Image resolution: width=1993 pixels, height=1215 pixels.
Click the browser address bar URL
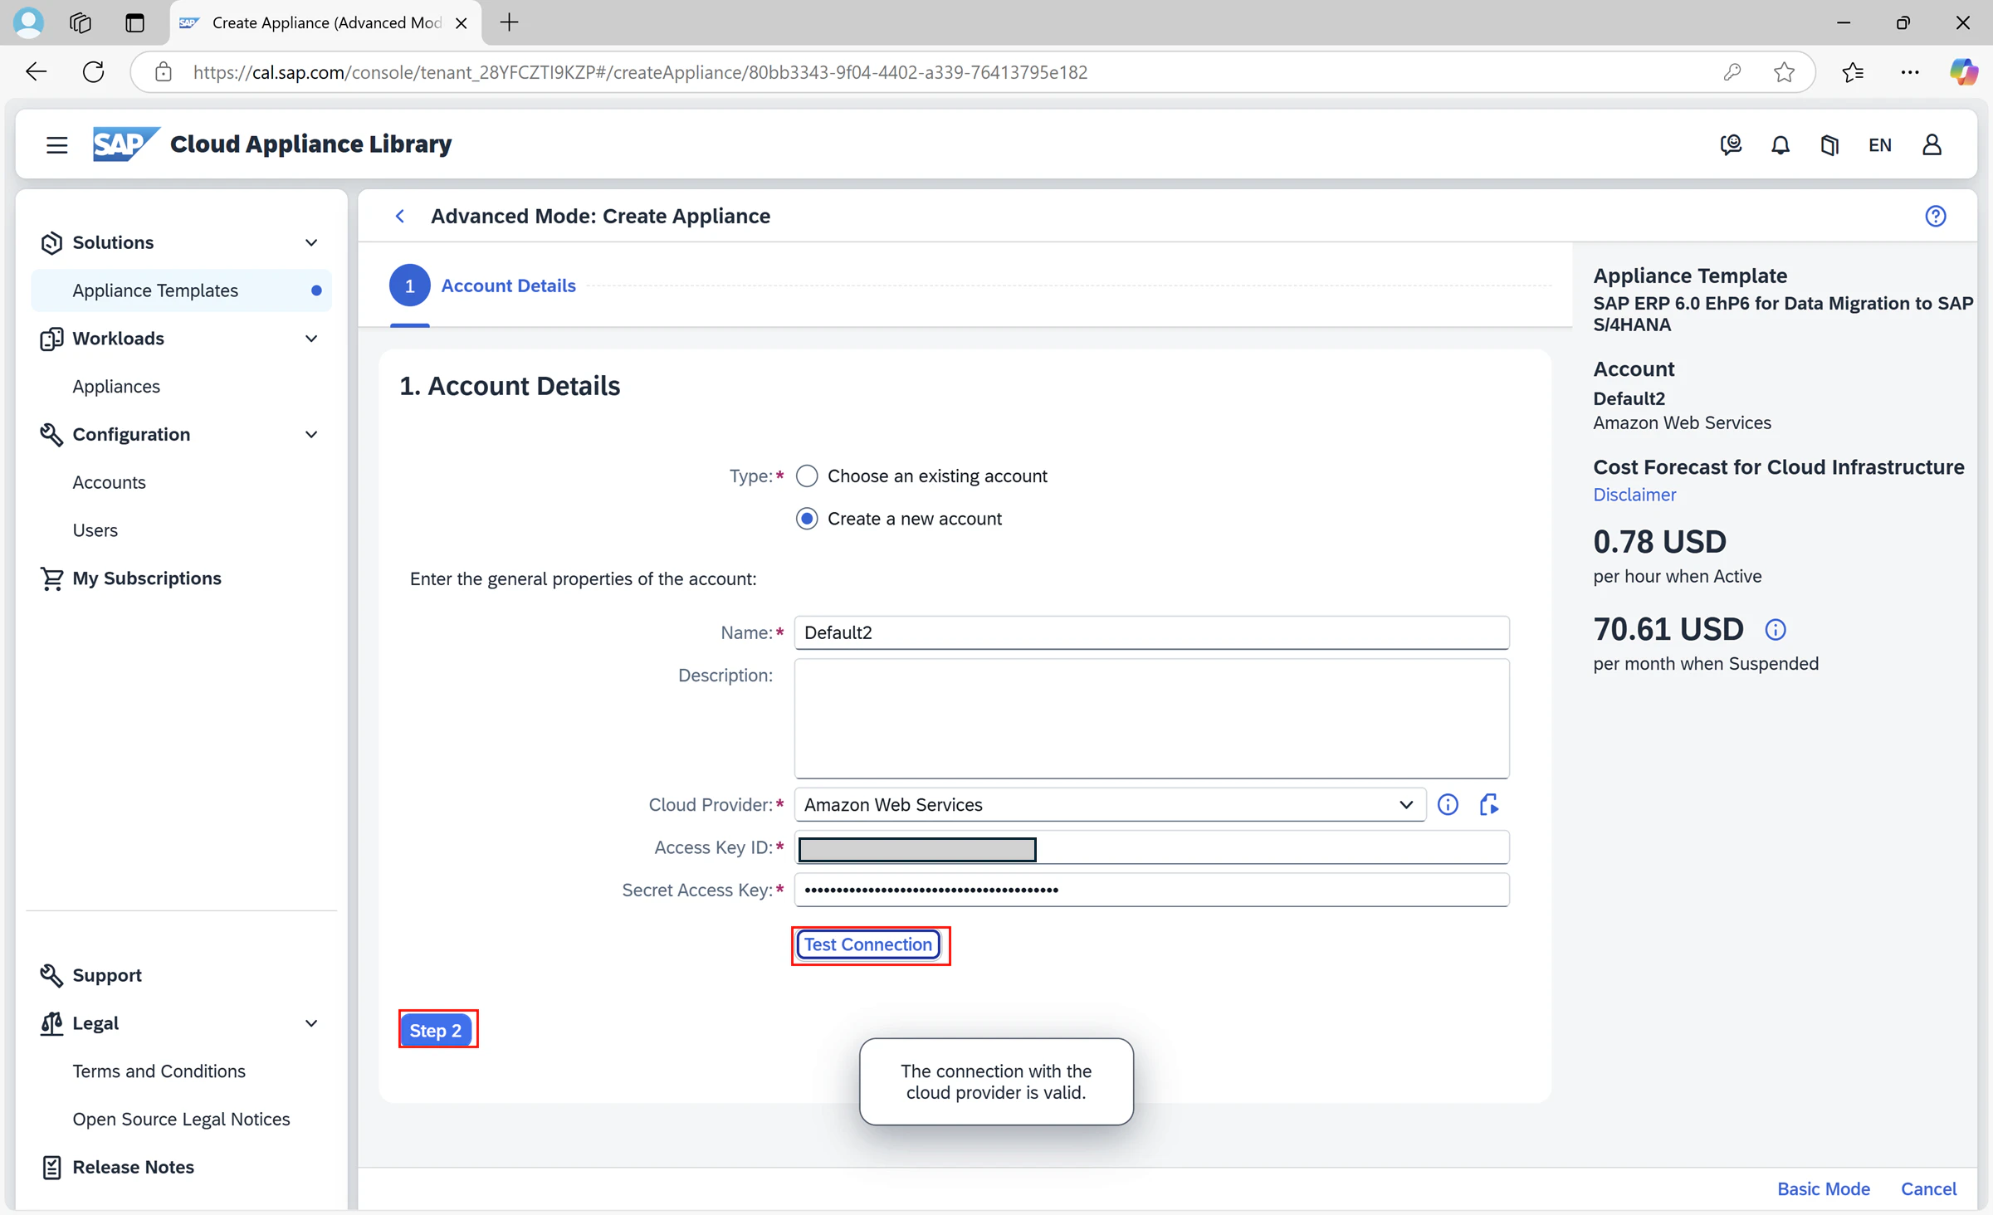pos(640,72)
